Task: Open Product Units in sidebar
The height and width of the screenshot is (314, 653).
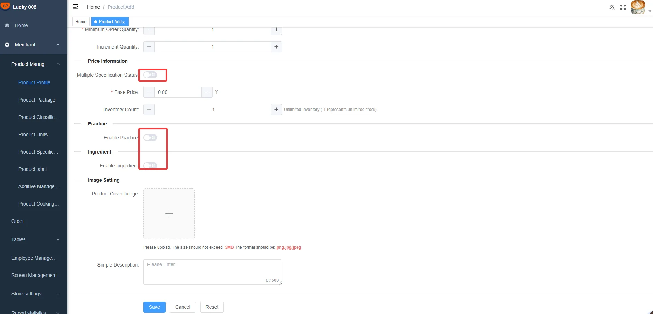Action: click(33, 134)
